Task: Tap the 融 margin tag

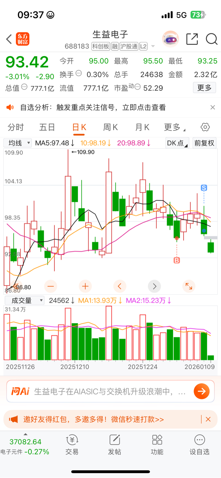Action: tap(115, 46)
